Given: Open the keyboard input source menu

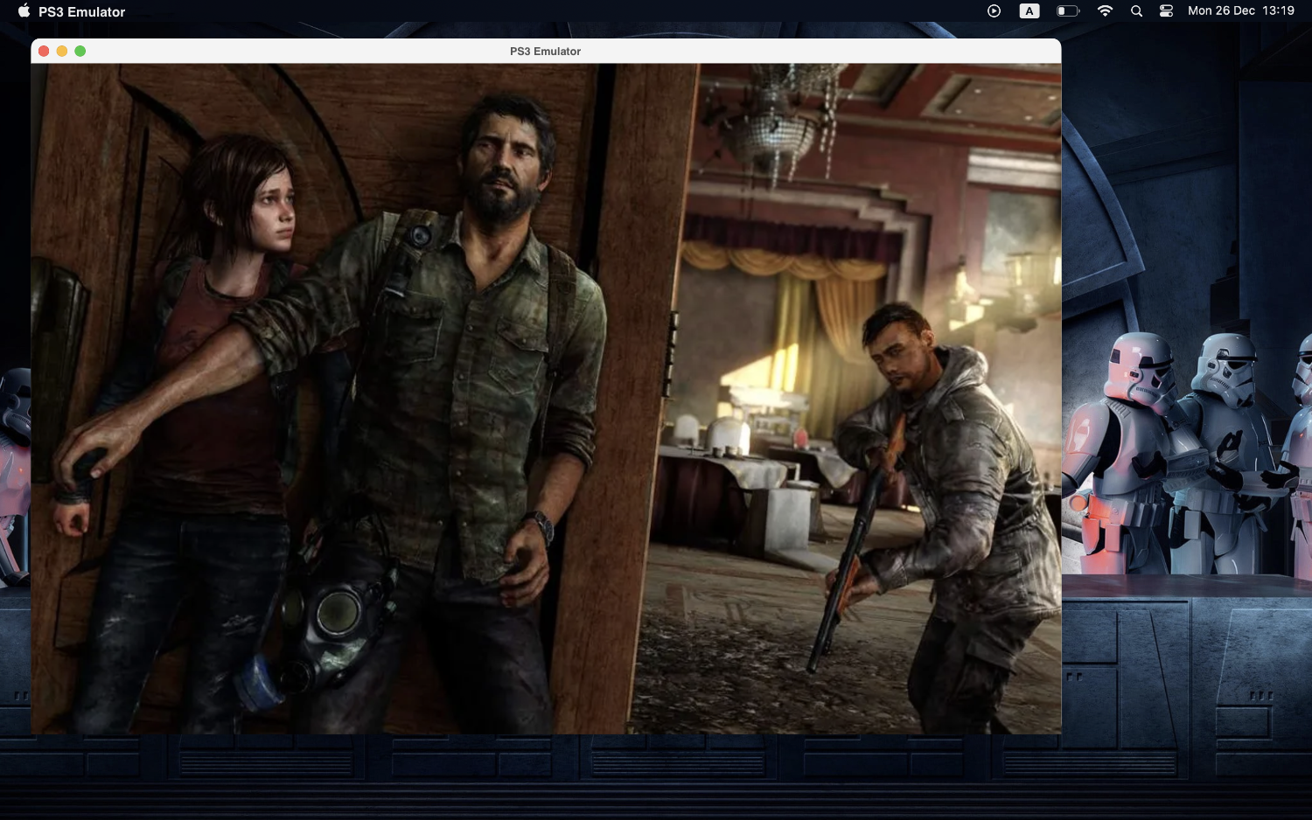Looking at the screenshot, I should (x=1029, y=11).
